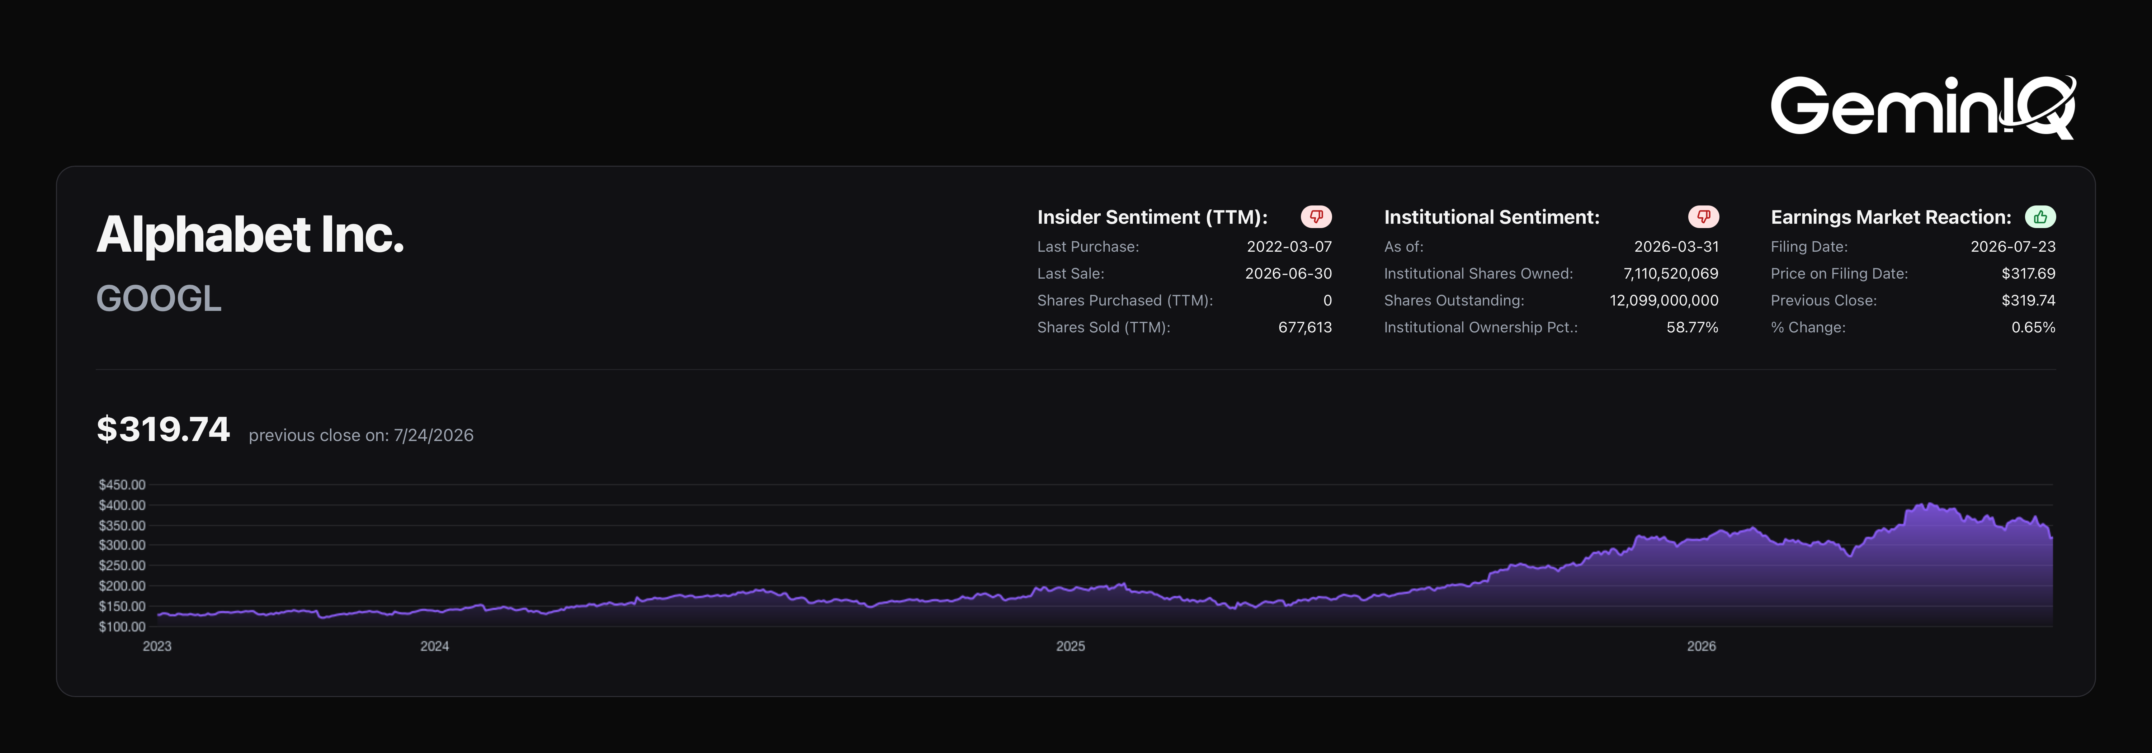
Task: Click the $200.00 y-axis label
Action: pos(122,586)
